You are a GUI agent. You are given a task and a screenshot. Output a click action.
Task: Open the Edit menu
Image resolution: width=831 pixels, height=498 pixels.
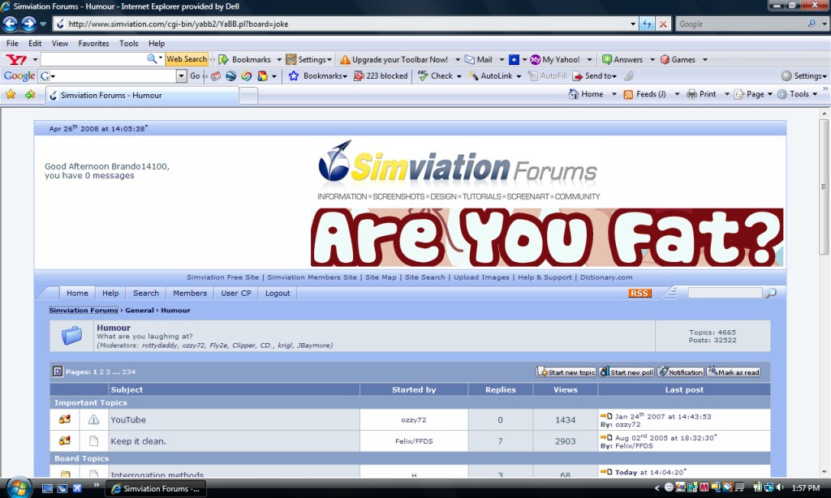(35, 44)
